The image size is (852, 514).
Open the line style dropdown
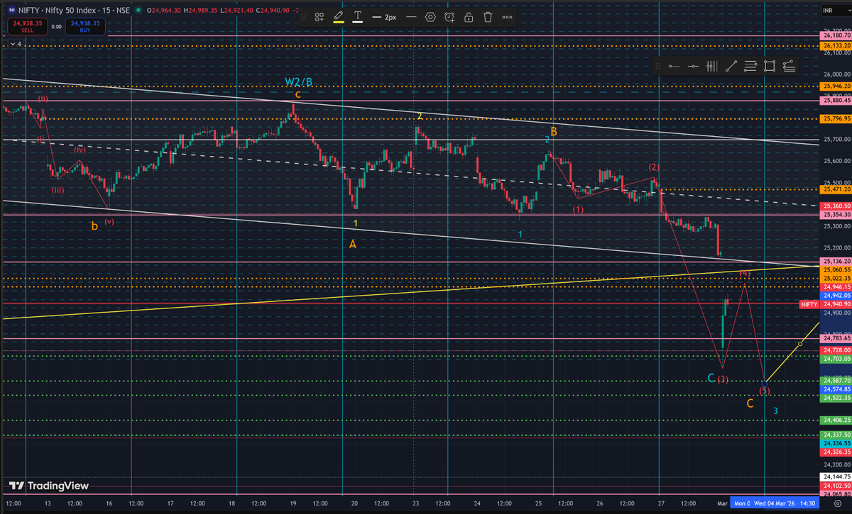point(411,16)
